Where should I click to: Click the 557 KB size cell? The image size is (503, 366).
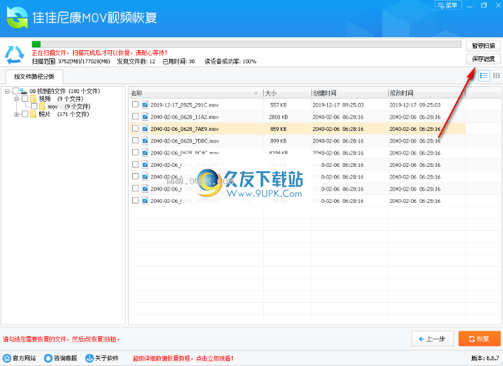pyautogui.click(x=278, y=105)
